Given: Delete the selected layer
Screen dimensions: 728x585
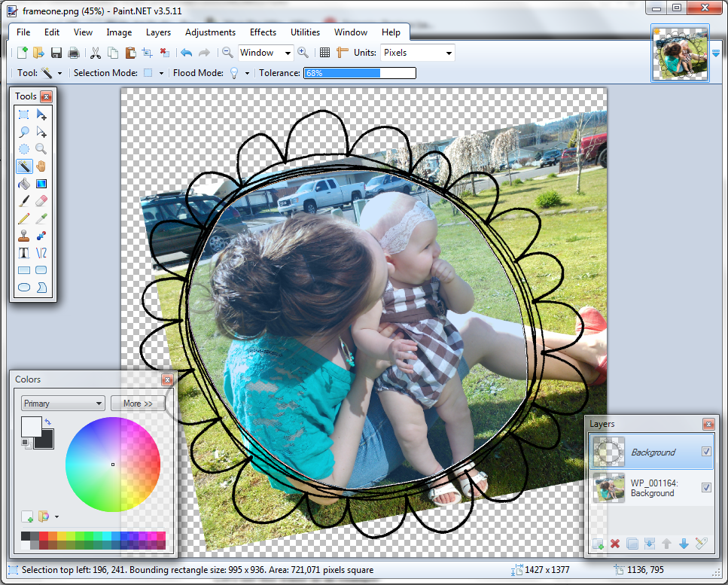Looking at the screenshot, I should coord(615,544).
